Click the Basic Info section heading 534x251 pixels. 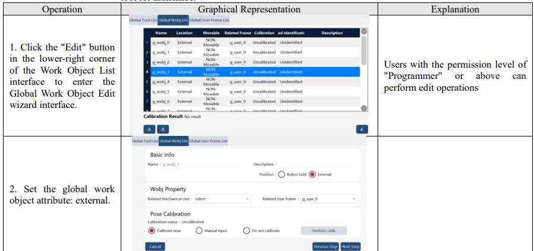162,155
